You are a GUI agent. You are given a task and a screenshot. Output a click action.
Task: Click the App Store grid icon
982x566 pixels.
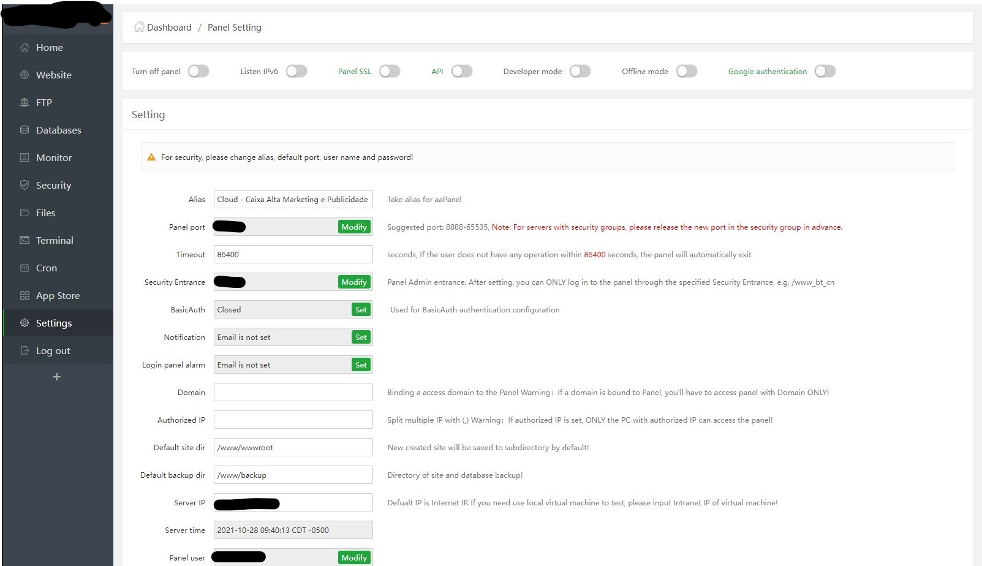coord(25,295)
